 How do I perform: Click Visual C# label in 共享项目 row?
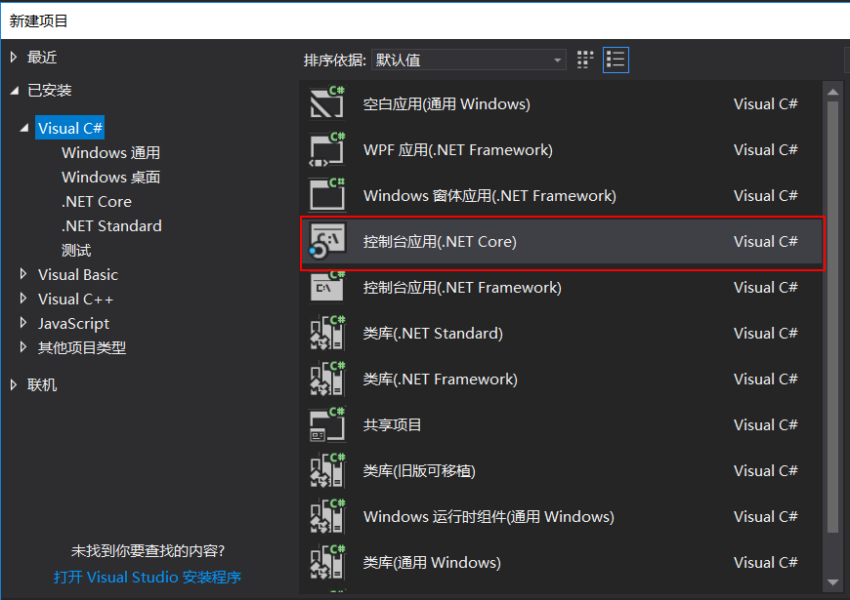(765, 425)
